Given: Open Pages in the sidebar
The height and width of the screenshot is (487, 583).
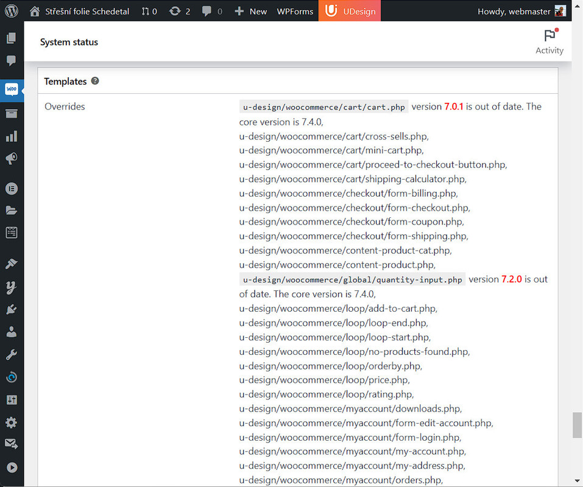Looking at the screenshot, I should [12, 38].
